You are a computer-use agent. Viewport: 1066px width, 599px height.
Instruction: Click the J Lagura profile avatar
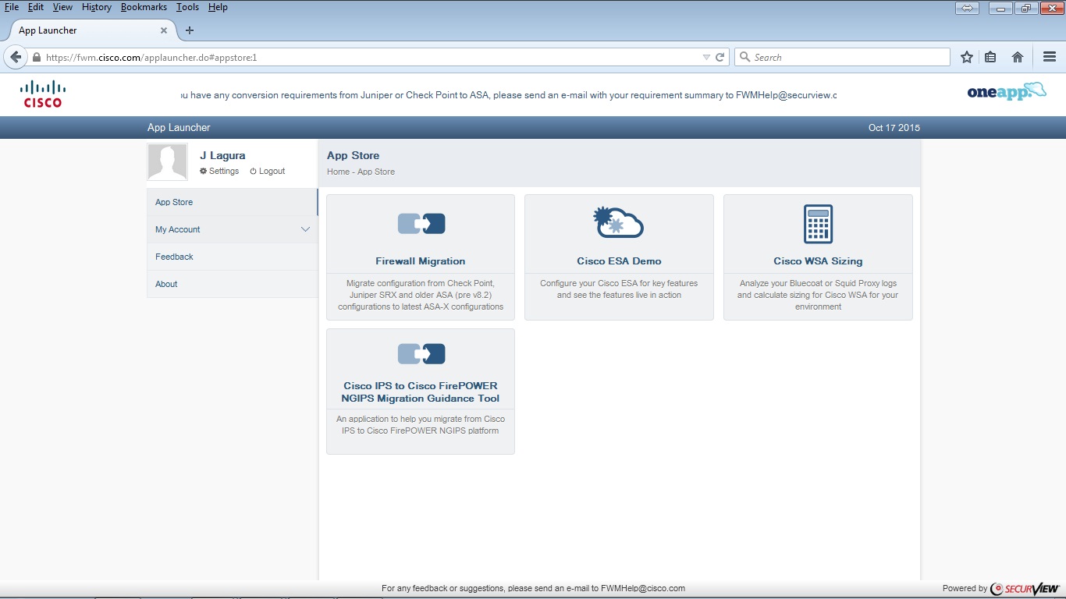[x=167, y=162]
